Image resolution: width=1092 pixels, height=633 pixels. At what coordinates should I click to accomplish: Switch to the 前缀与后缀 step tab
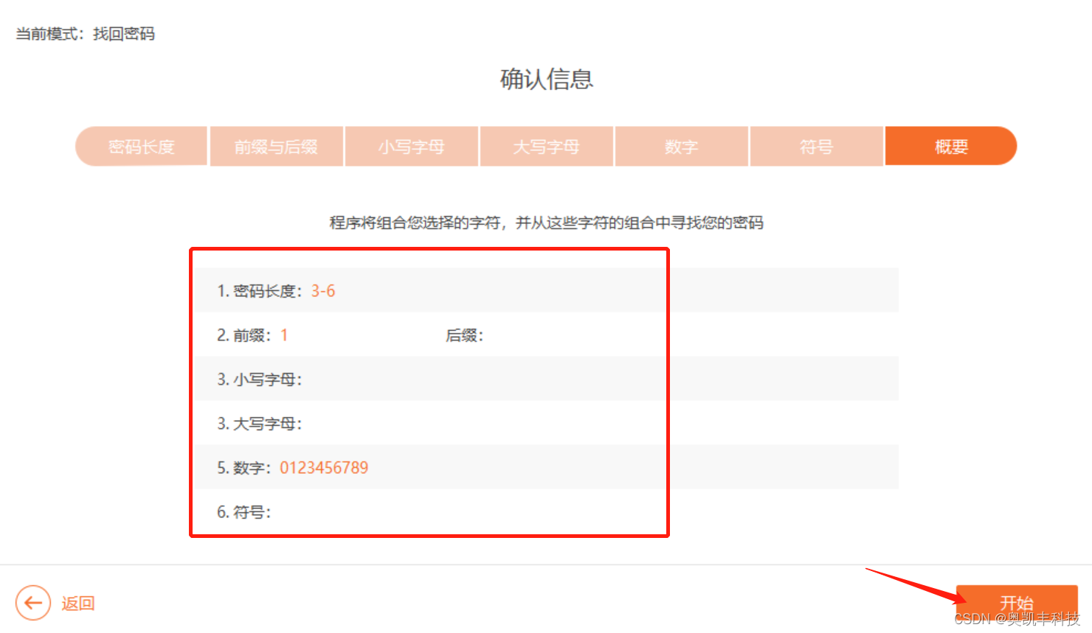coord(277,147)
